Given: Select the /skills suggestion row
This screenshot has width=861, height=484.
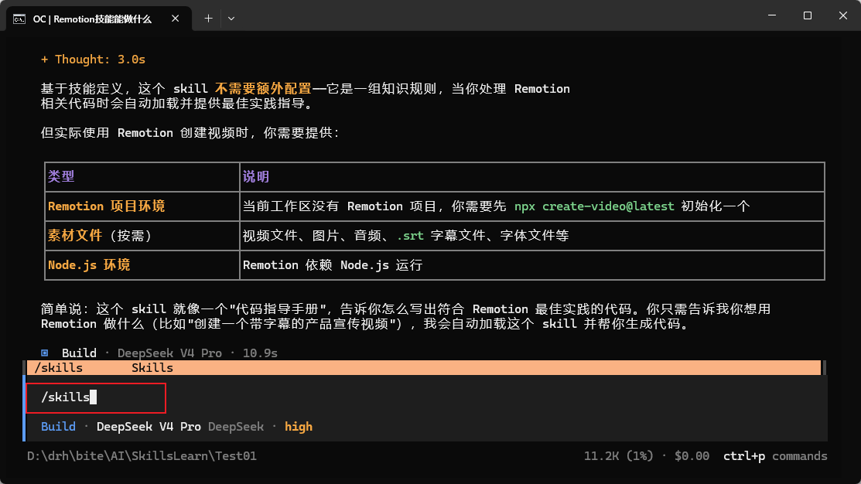Looking at the screenshot, I should (424, 368).
